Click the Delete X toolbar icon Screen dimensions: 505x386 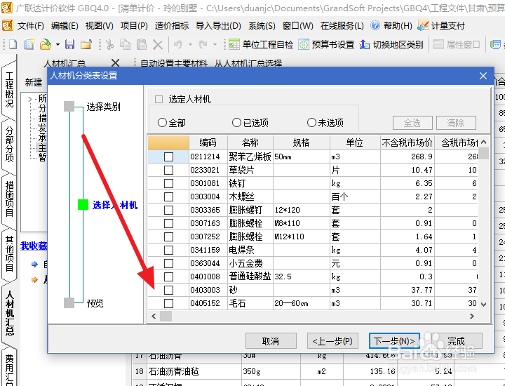(x=158, y=45)
